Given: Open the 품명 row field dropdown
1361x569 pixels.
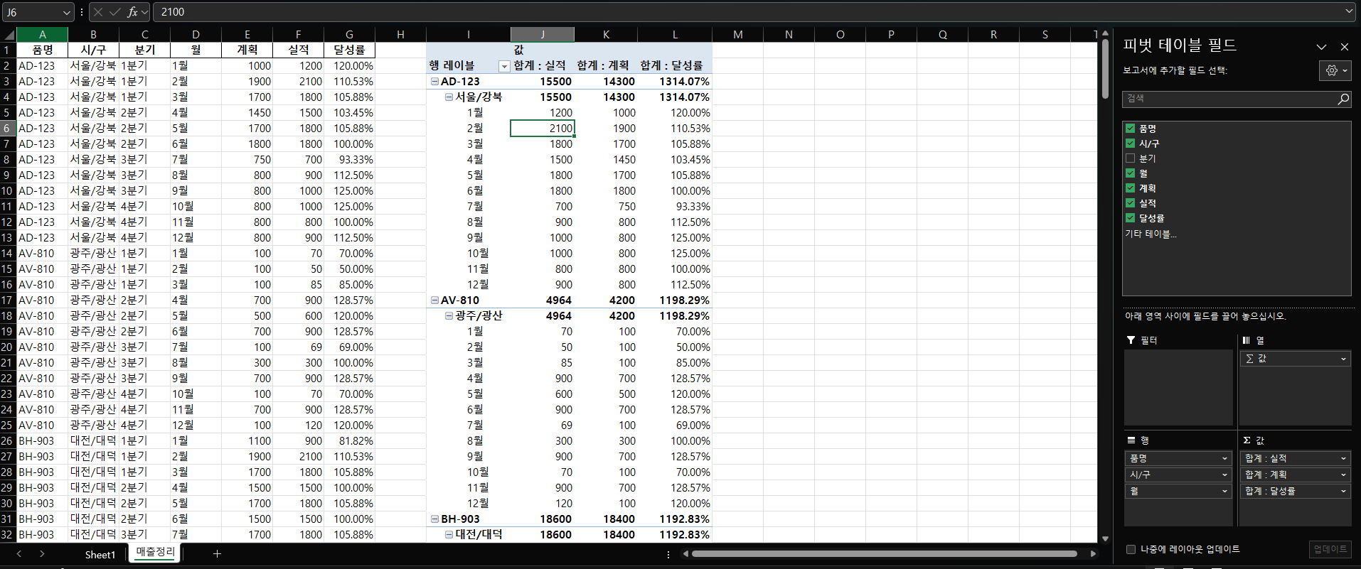Looking at the screenshot, I should click(1224, 459).
